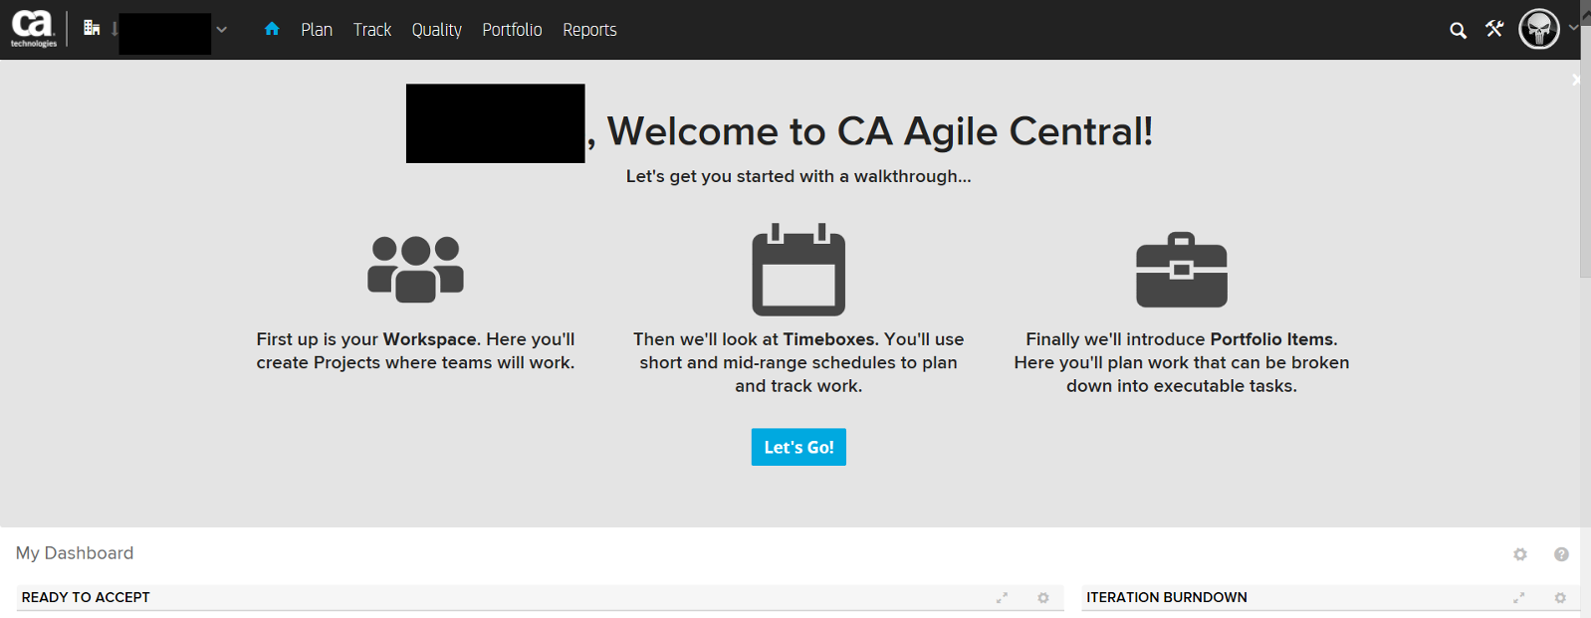Expand the project picker dropdown chevron
This screenshot has height=618, width=1591.
(222, 30)
